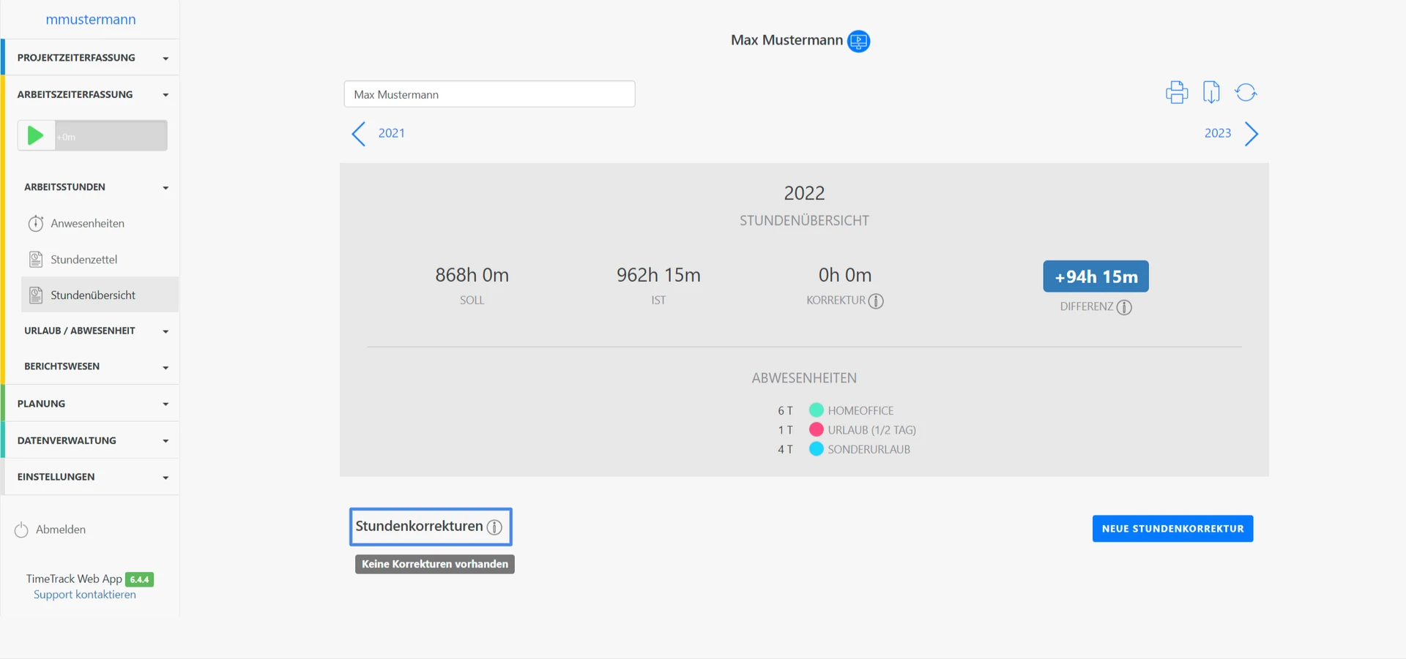Click the Neue Stundenkorrektur button
1406x659 pixels.
(x=1172, y=529)
